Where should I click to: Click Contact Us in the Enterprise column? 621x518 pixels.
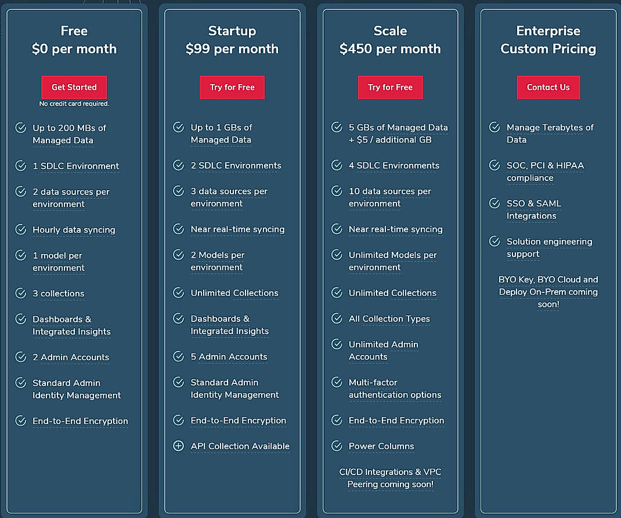tap(548, 87)
